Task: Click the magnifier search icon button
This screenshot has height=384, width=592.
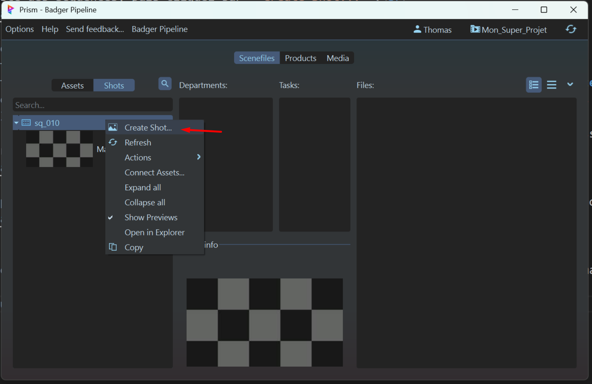Action: click(x=165, y=84)
